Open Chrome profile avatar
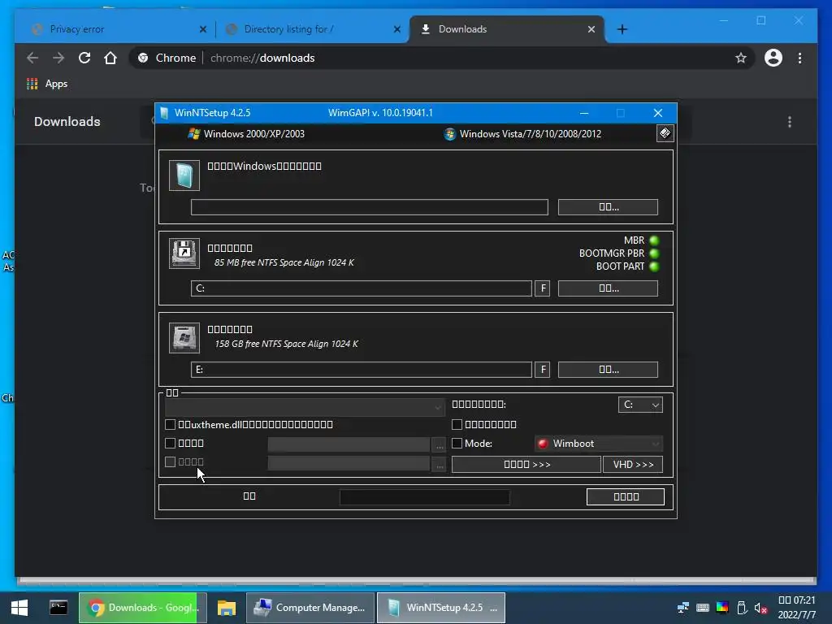 coord(773,58)
